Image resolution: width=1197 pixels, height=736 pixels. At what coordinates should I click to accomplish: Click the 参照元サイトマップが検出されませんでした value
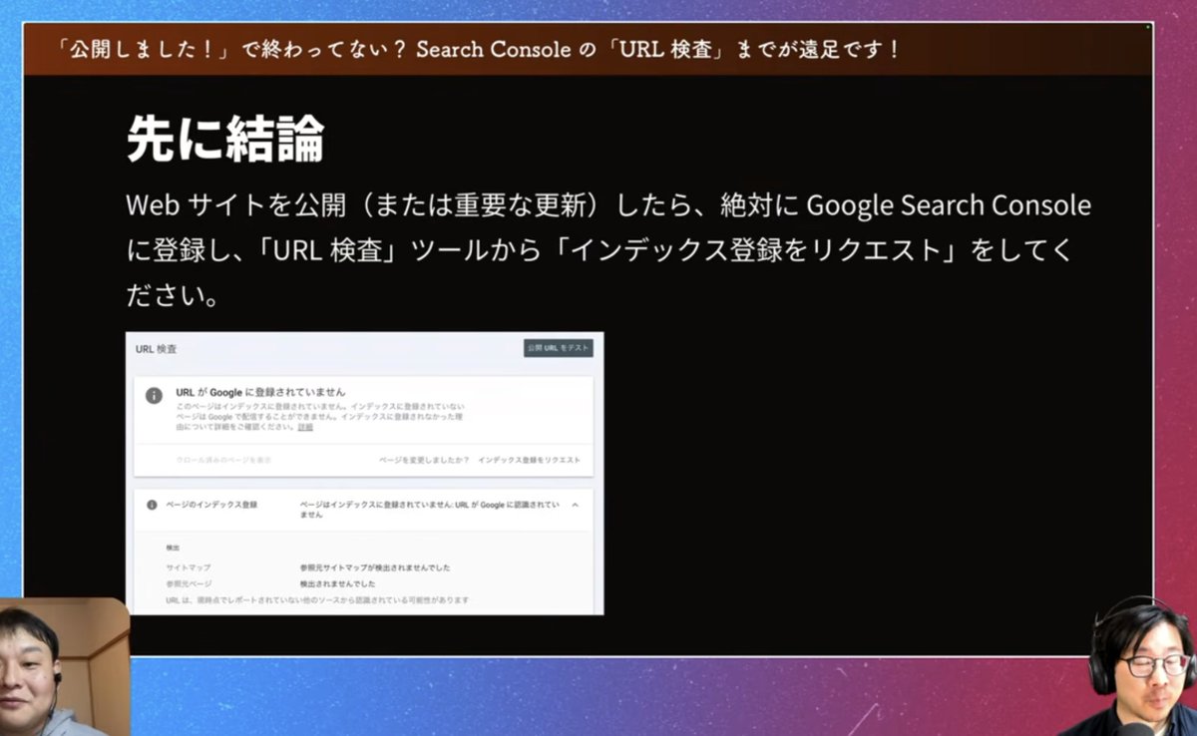pos(375,567)
